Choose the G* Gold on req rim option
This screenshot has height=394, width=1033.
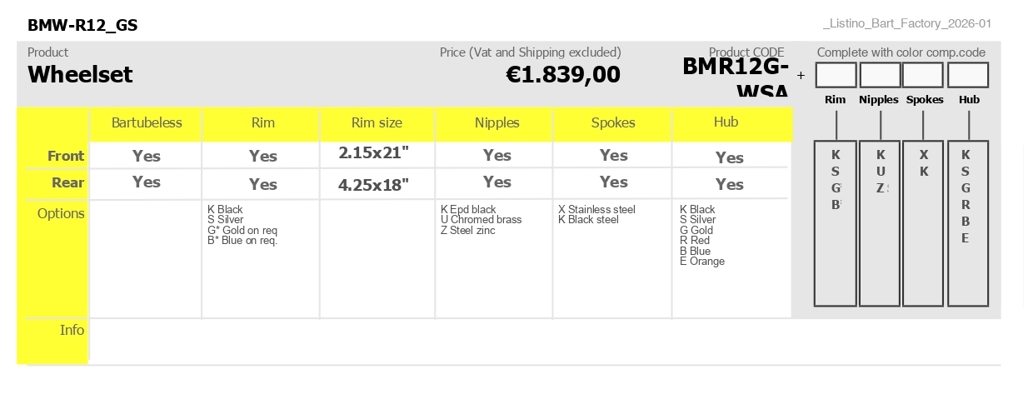(242, 231)
